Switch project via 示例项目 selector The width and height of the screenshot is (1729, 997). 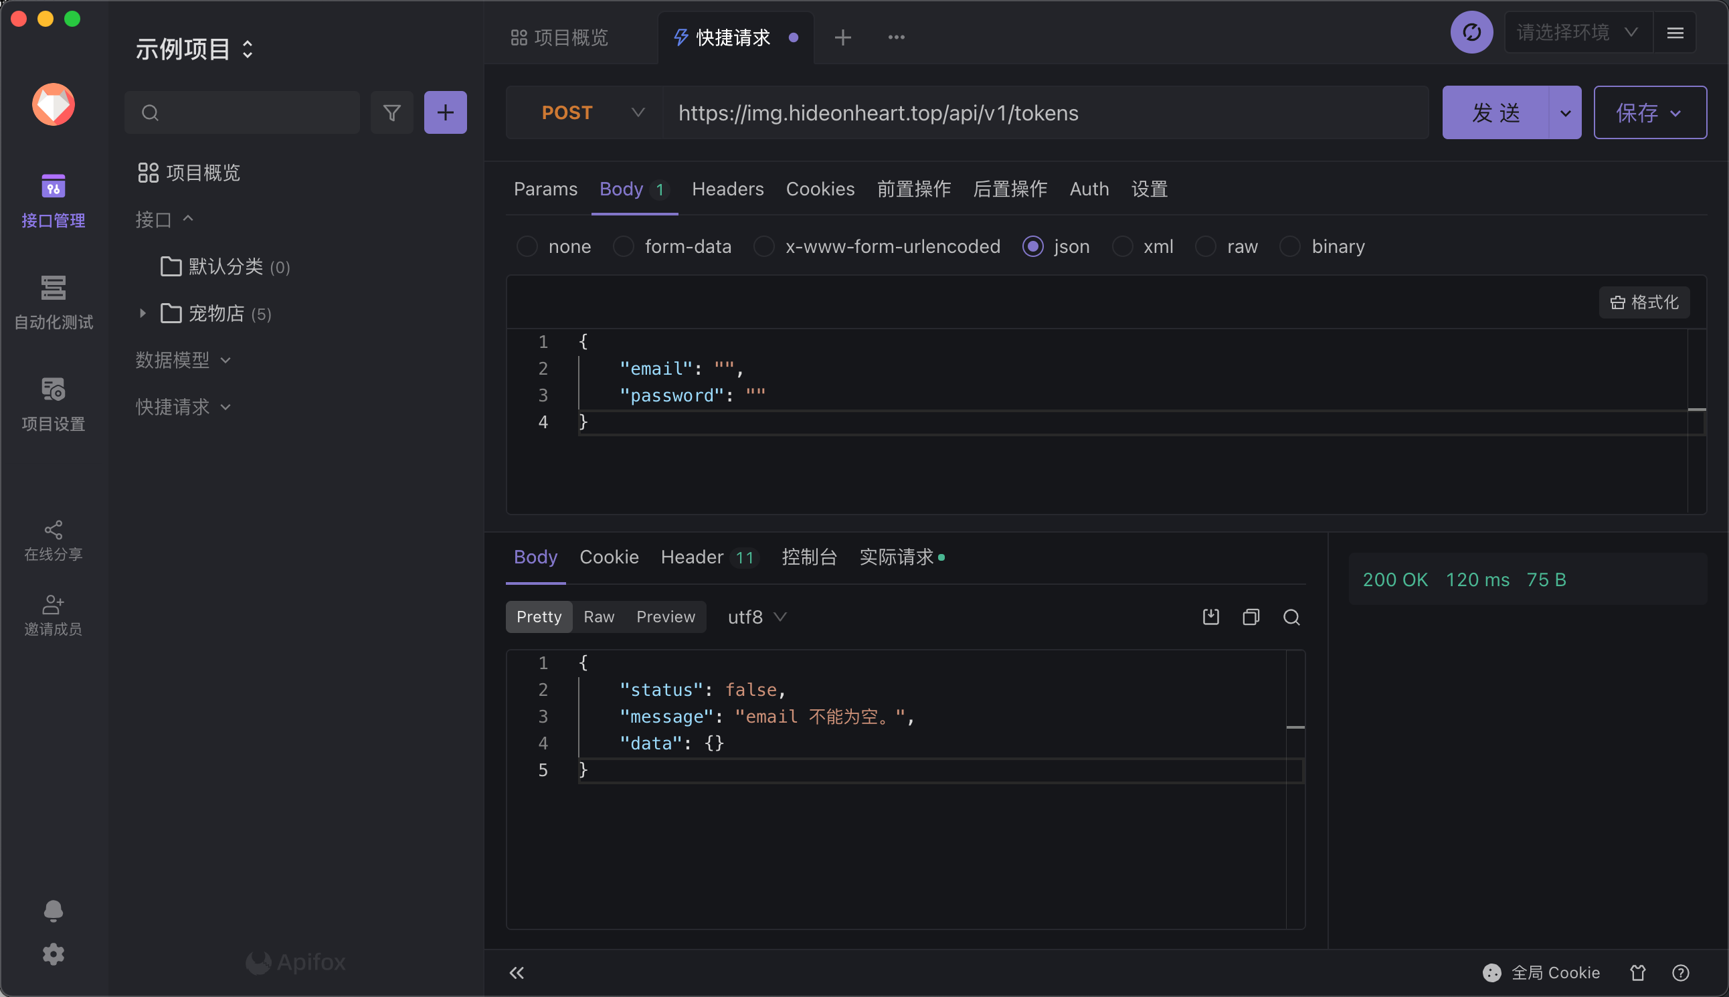[x=195, y=49]
